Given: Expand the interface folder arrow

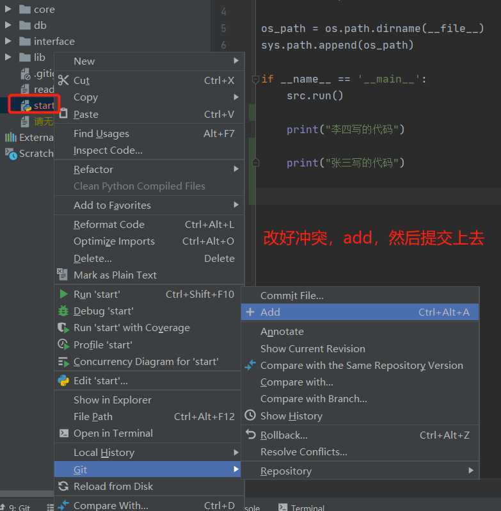Looking at the screenshot, I should 8,41.
